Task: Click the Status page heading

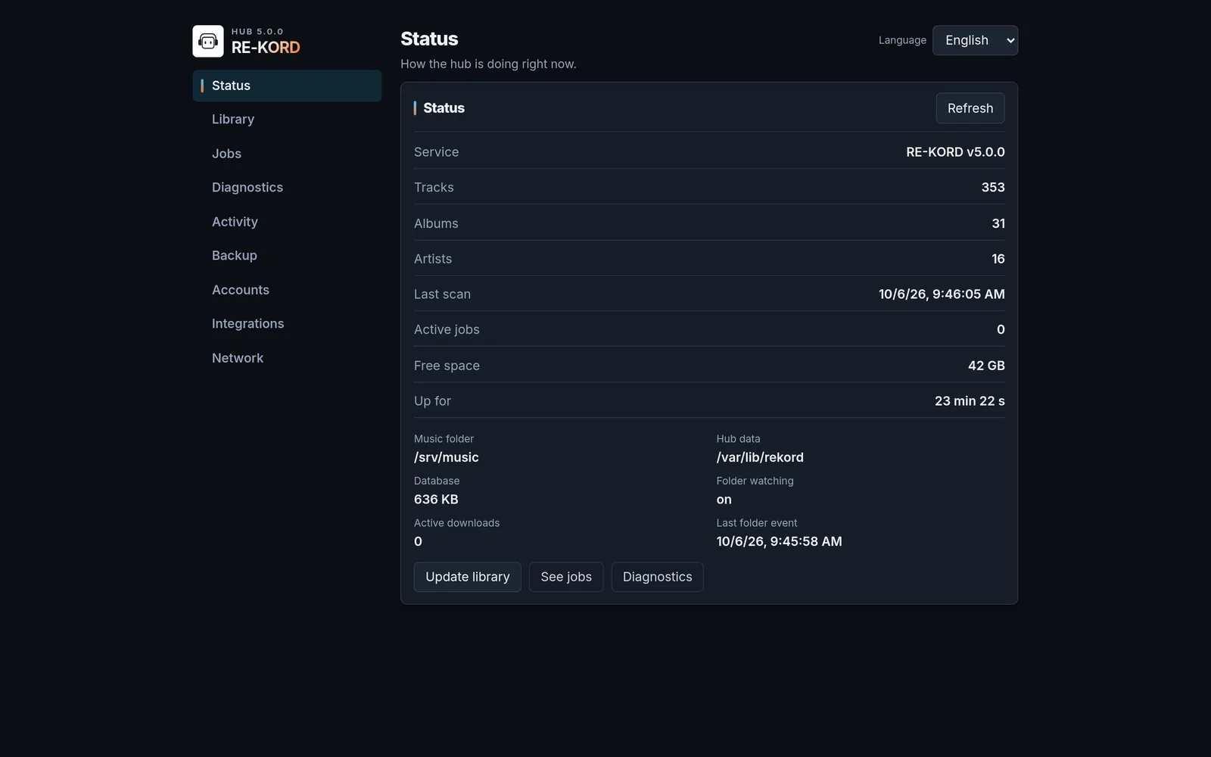Action: (x=429, y=39)
